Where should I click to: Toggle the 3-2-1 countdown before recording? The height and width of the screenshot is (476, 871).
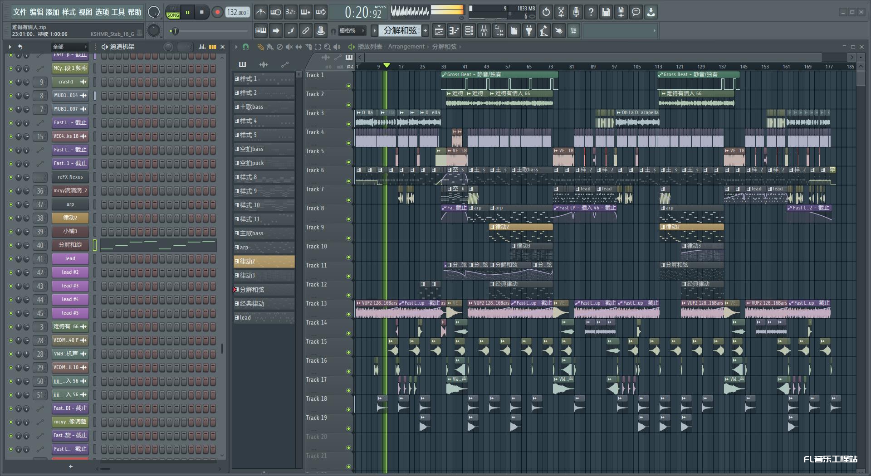click(x=290, y=12)
